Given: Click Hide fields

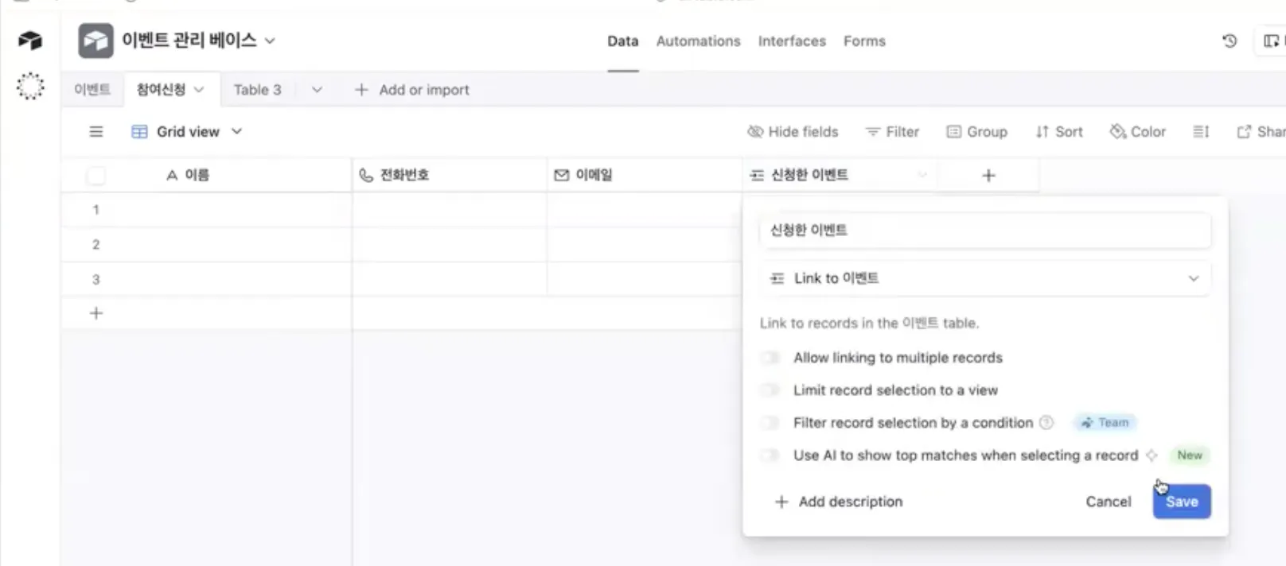Looking at the screenshot, I should 793,131.
